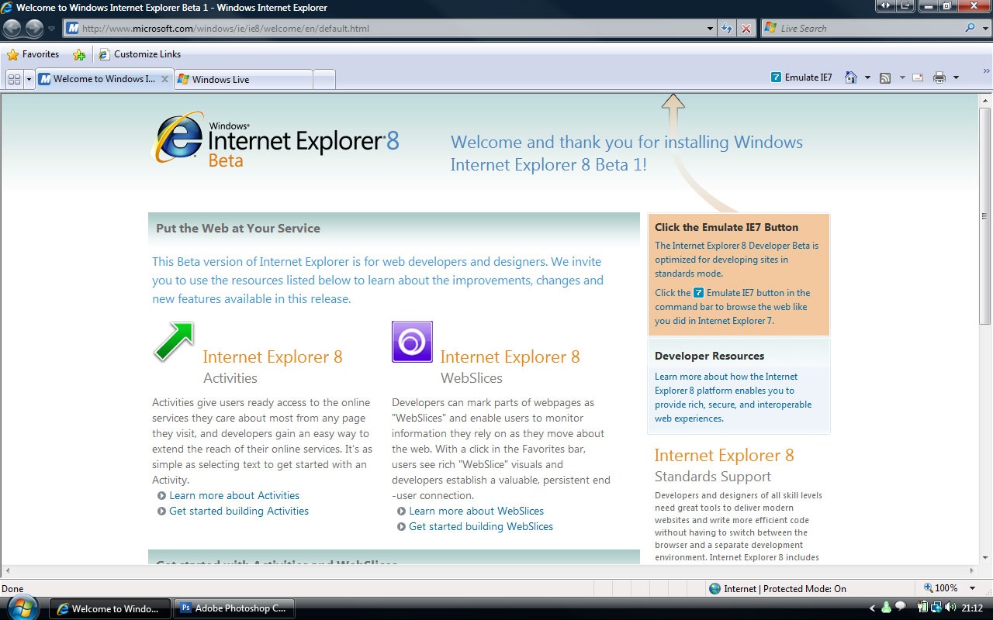Viewport: 993px width, 620px height.
Task: Click the Developer Resources description link
Action: (x=732, y=398)
